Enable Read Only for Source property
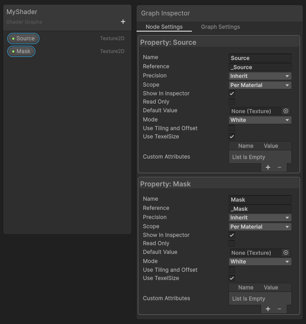Screen dimensions: 306x324 coord(232,102)
